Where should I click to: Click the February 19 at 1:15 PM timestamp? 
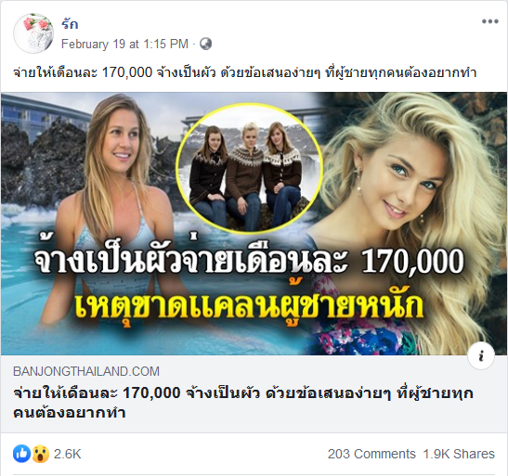pyautogui.click(x=124, y=44)
